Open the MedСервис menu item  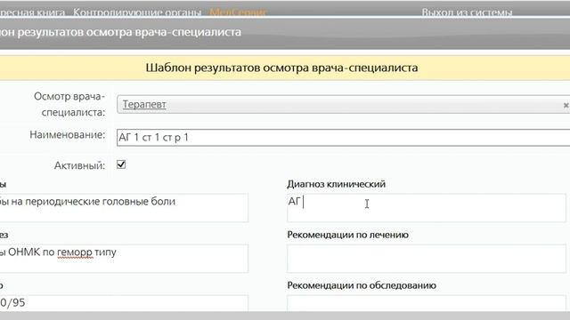[x=239, y=12]
